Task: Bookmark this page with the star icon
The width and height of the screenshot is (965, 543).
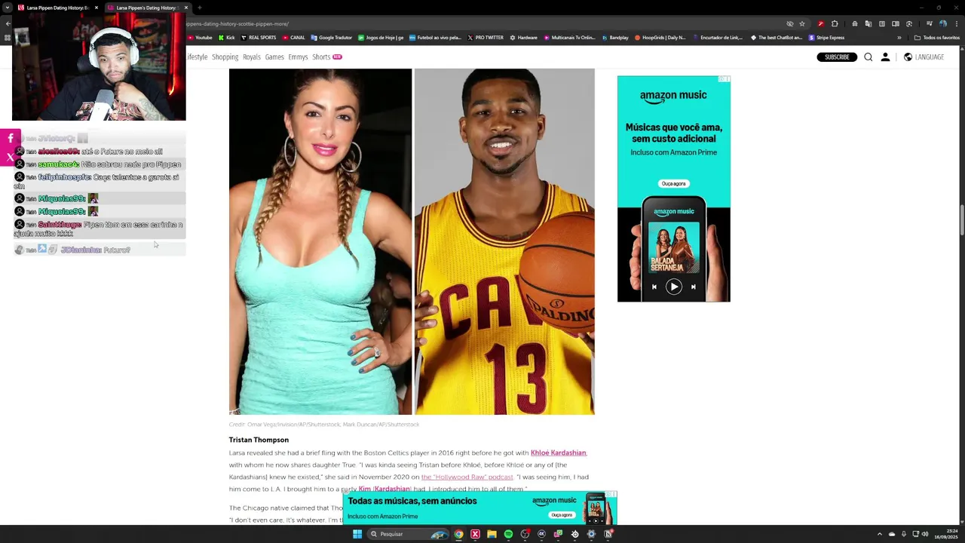Action: tap(802, 23)
